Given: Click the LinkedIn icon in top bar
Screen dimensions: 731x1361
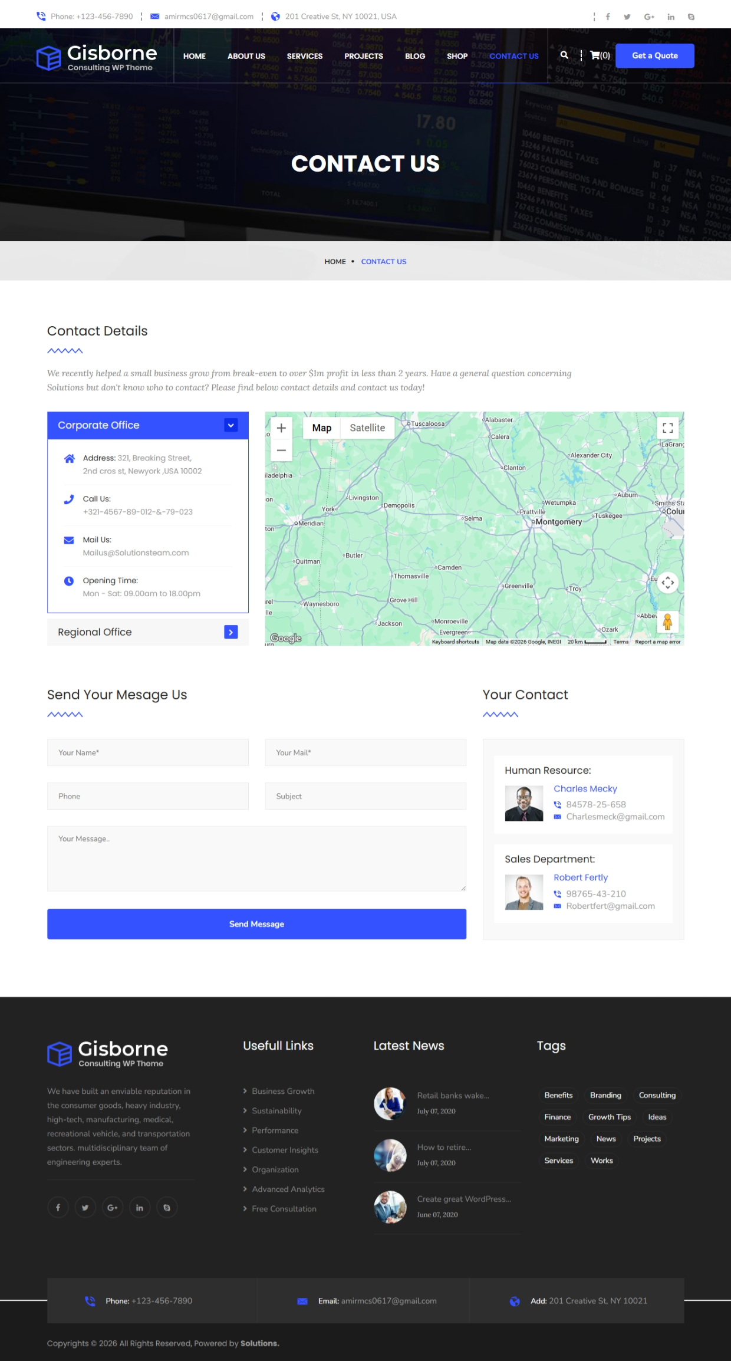Looking at the screenshot, I should [x=671, y=17].
